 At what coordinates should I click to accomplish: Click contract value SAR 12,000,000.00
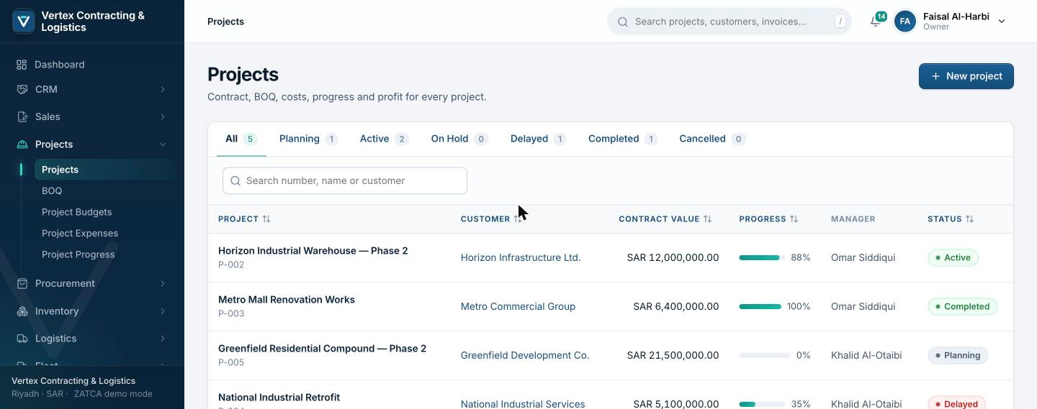point(673,257)
